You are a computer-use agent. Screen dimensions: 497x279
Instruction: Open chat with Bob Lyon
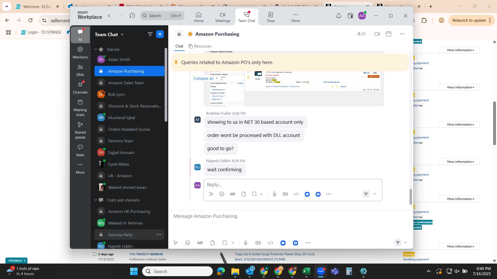tap(129, 94)
